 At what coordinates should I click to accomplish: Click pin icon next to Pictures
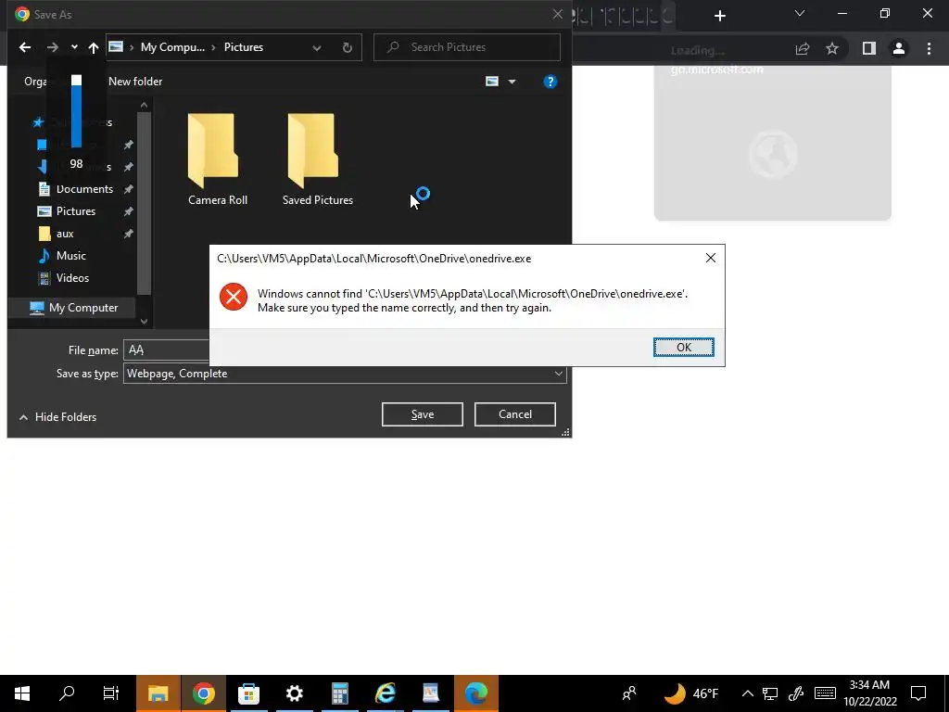click(x=128, y=211)
